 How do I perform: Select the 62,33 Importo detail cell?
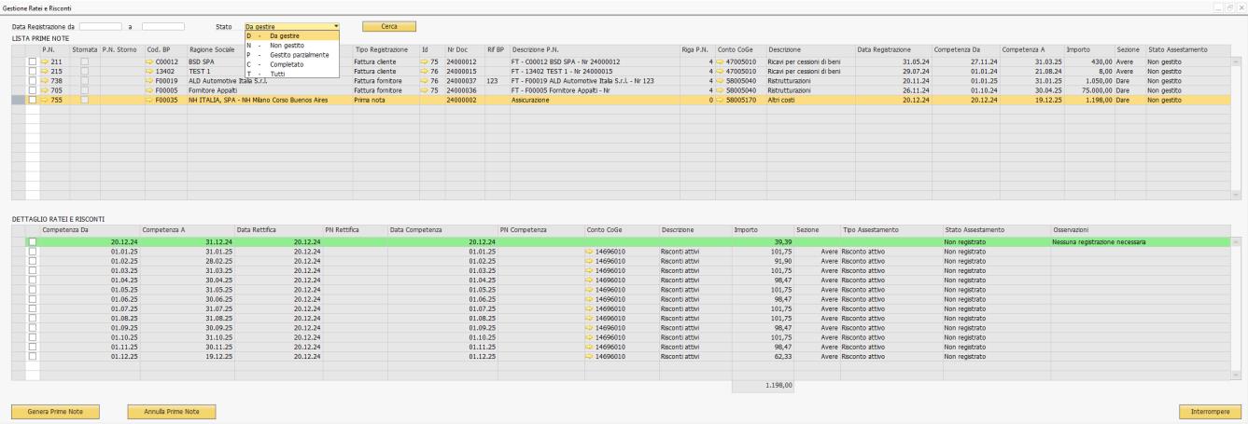[x=764, y=356]
